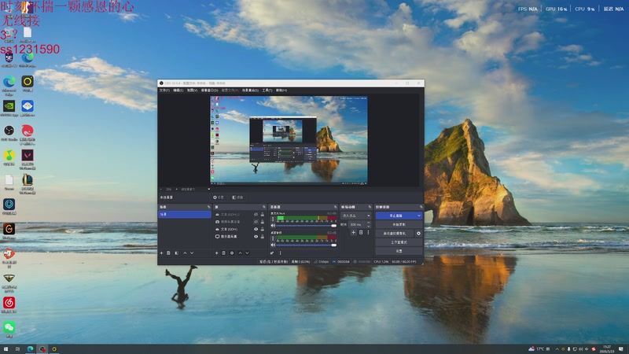Click Start Virtual Camera button

[x=395, y=233]
